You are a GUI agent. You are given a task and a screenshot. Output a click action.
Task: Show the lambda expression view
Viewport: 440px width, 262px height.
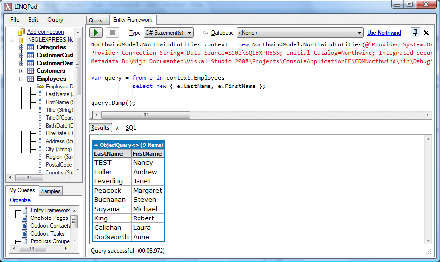pos(117,128)
